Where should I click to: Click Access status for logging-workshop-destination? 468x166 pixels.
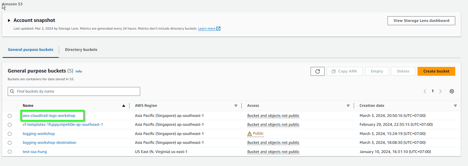[273, 143]
